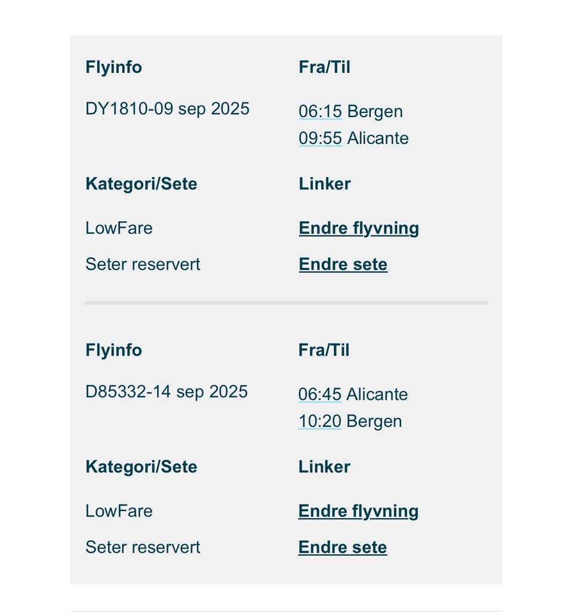Click the Fra/Til heading above 06:45 Alicante
Viewport: 573px width, 612px height.
(x=324, y=350)
